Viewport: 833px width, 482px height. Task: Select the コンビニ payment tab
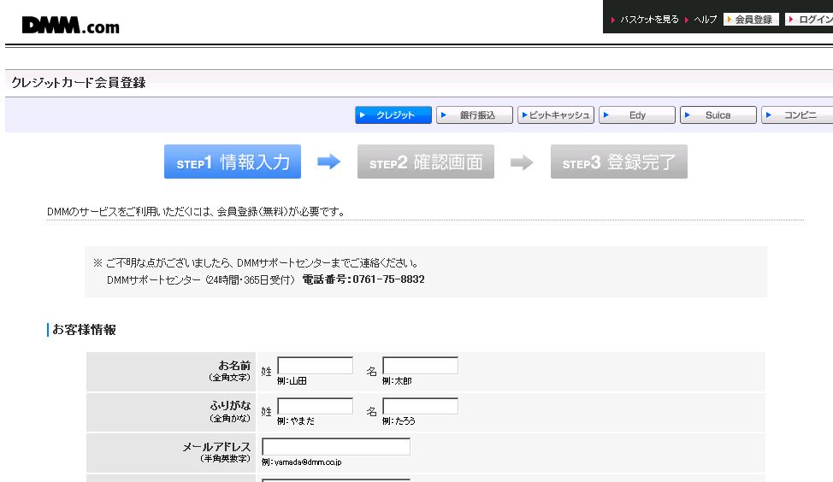tap(797, 115)
